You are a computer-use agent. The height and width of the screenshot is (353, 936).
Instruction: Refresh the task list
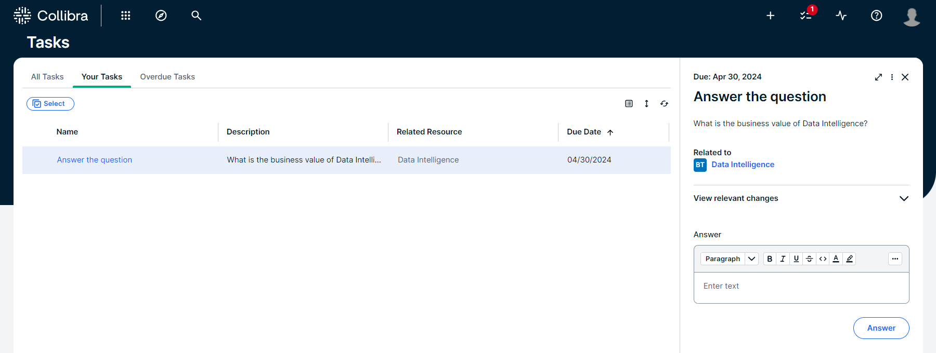[664, 104]
